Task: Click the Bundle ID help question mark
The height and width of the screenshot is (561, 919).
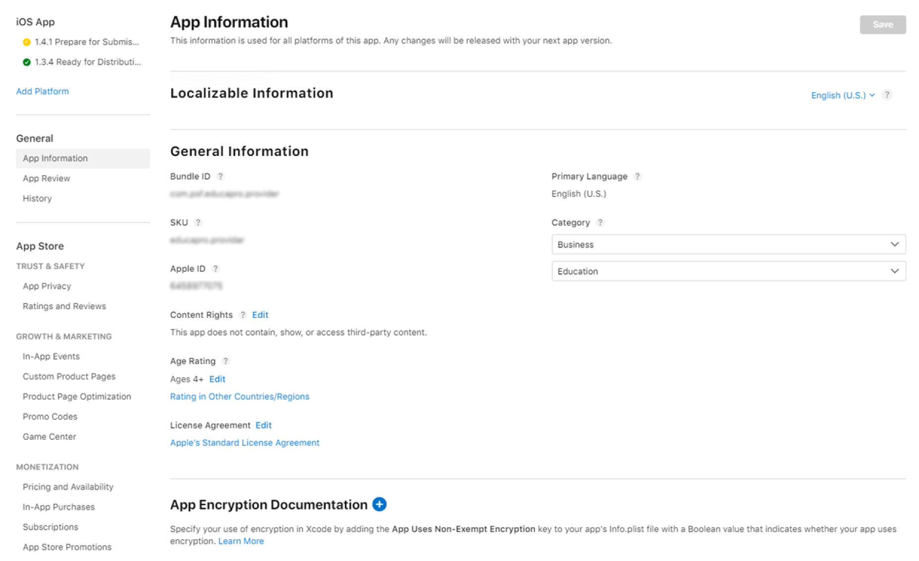Action: click(x=221, y=176)
